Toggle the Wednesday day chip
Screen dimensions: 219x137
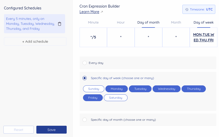(x=167, y=89)
